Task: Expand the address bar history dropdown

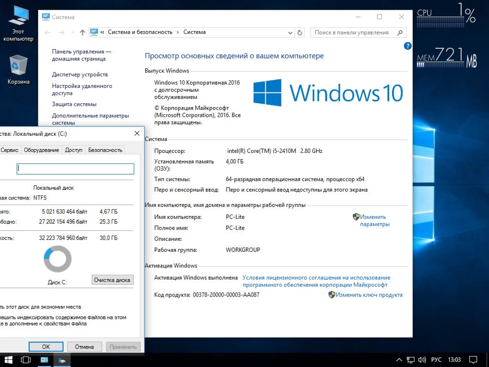Action: pyautogui.click(x=290, y=33)
